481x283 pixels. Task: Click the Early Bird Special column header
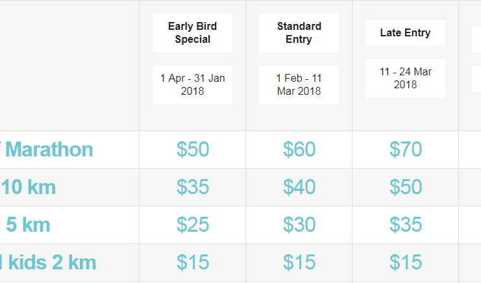tap(192, 33)
